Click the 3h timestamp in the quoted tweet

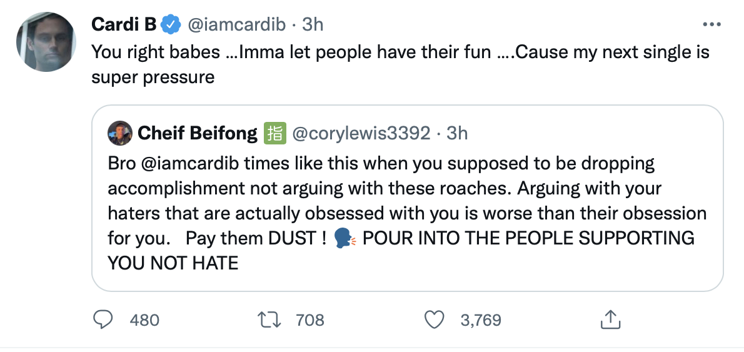point(457,133)
